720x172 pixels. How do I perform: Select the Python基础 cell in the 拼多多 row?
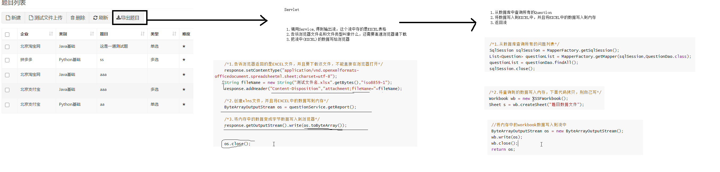pyautogui.click(x=69, y=60)
